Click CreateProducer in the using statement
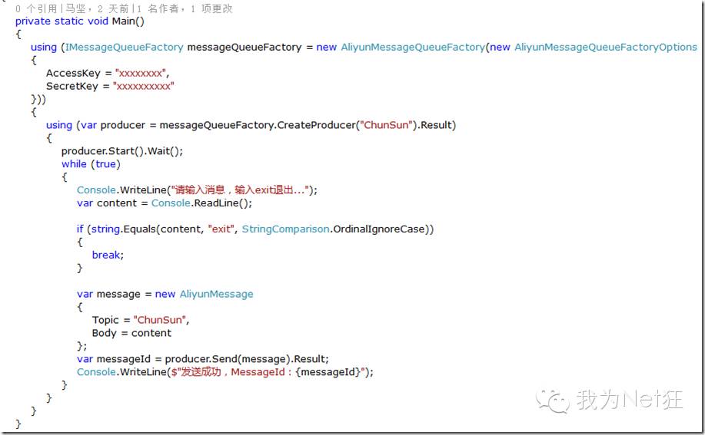Image resolution: width=705 pixels, height=435 pixels. coord(316,125)
